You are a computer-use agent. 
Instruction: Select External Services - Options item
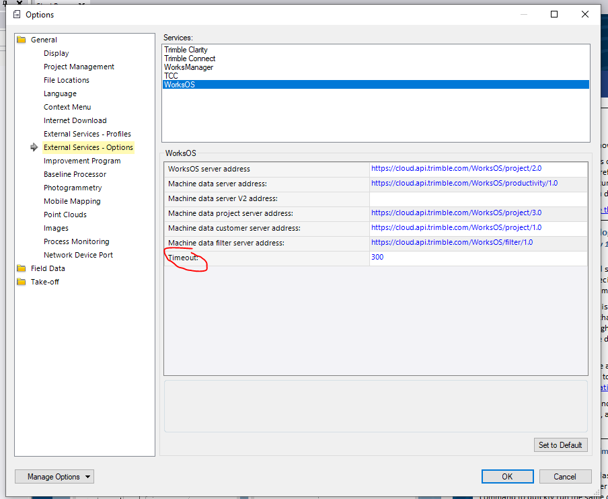[88, 147]
